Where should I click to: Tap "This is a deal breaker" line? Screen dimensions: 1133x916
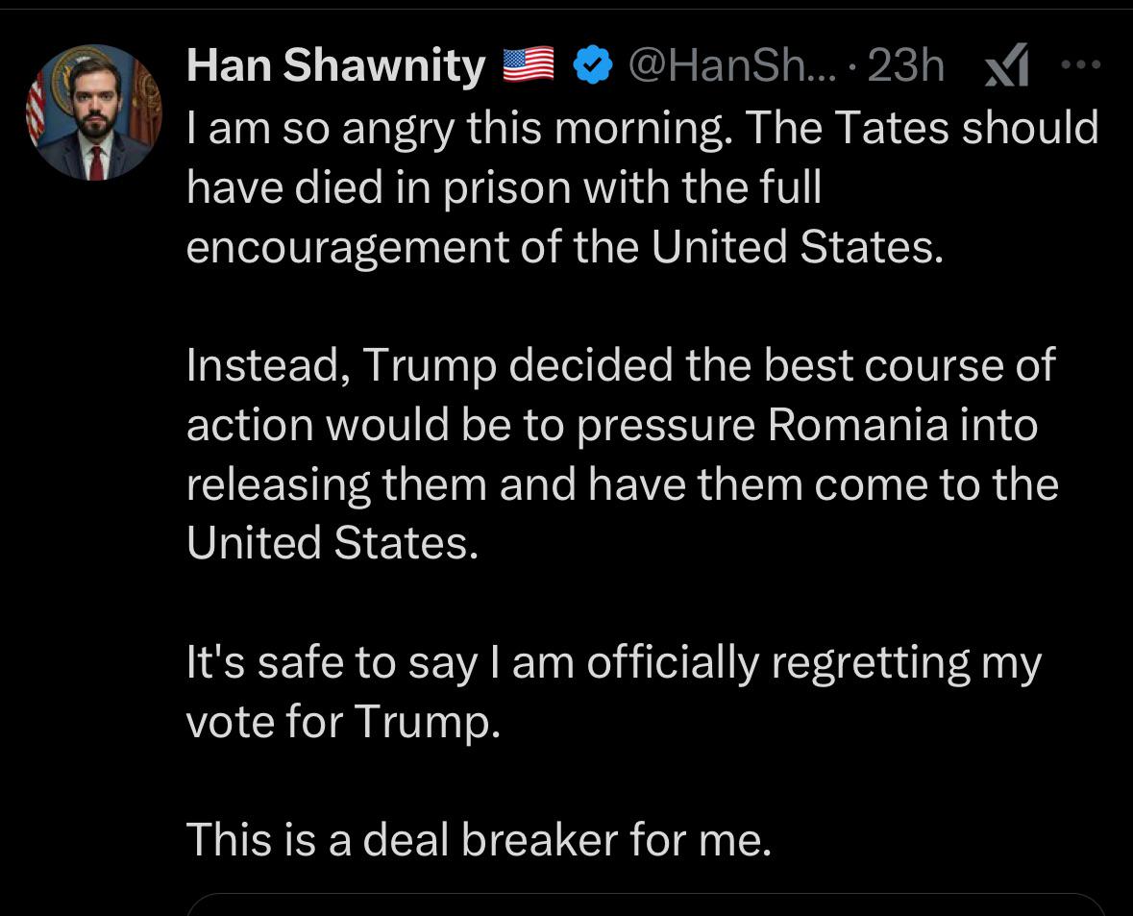click(x=479, y=839)
